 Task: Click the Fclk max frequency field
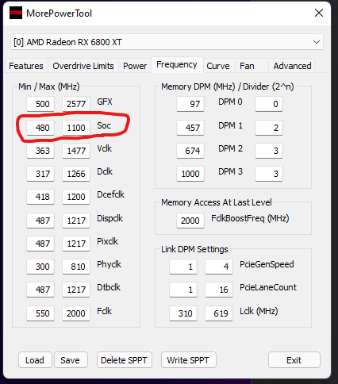click(76, 313)
